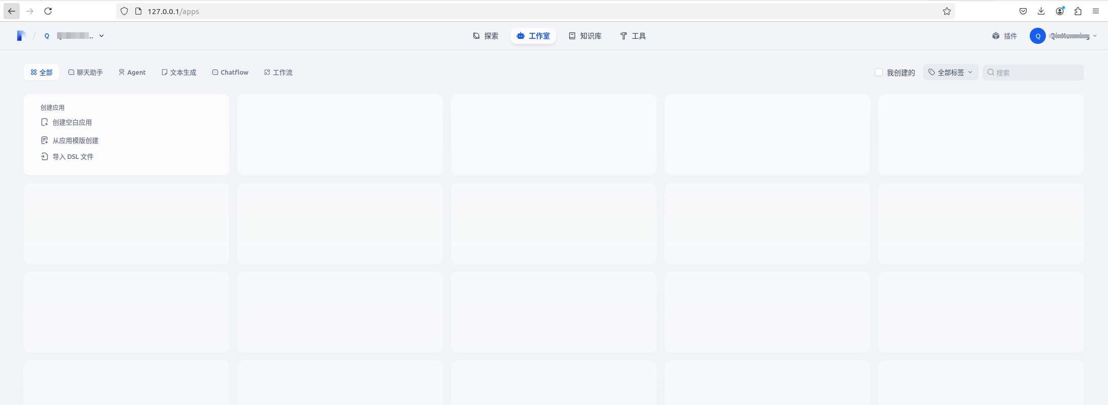Filter apps by 聊天助手
The height and width of the screenshot is (405, 1108).
point(85,72)
